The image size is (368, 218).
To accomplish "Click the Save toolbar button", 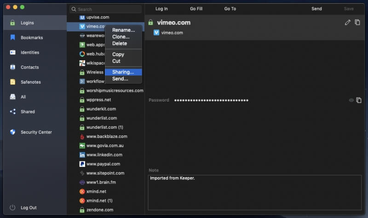I will coord(349,9).
